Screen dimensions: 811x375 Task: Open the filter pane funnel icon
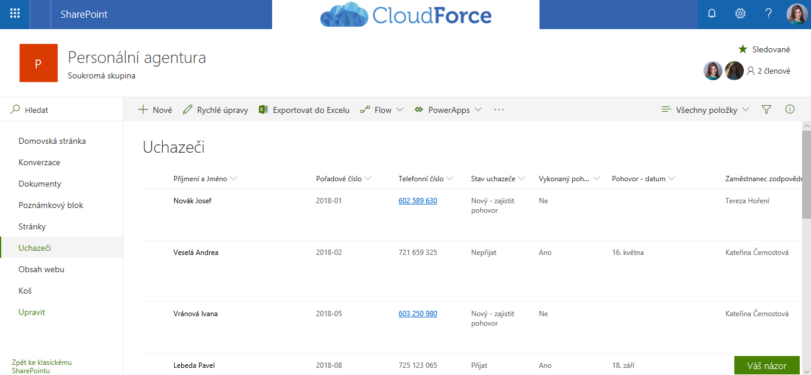click(766, 110)
